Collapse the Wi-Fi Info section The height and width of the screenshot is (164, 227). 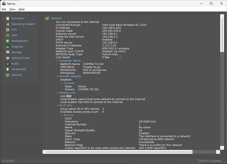coord(57,105)
